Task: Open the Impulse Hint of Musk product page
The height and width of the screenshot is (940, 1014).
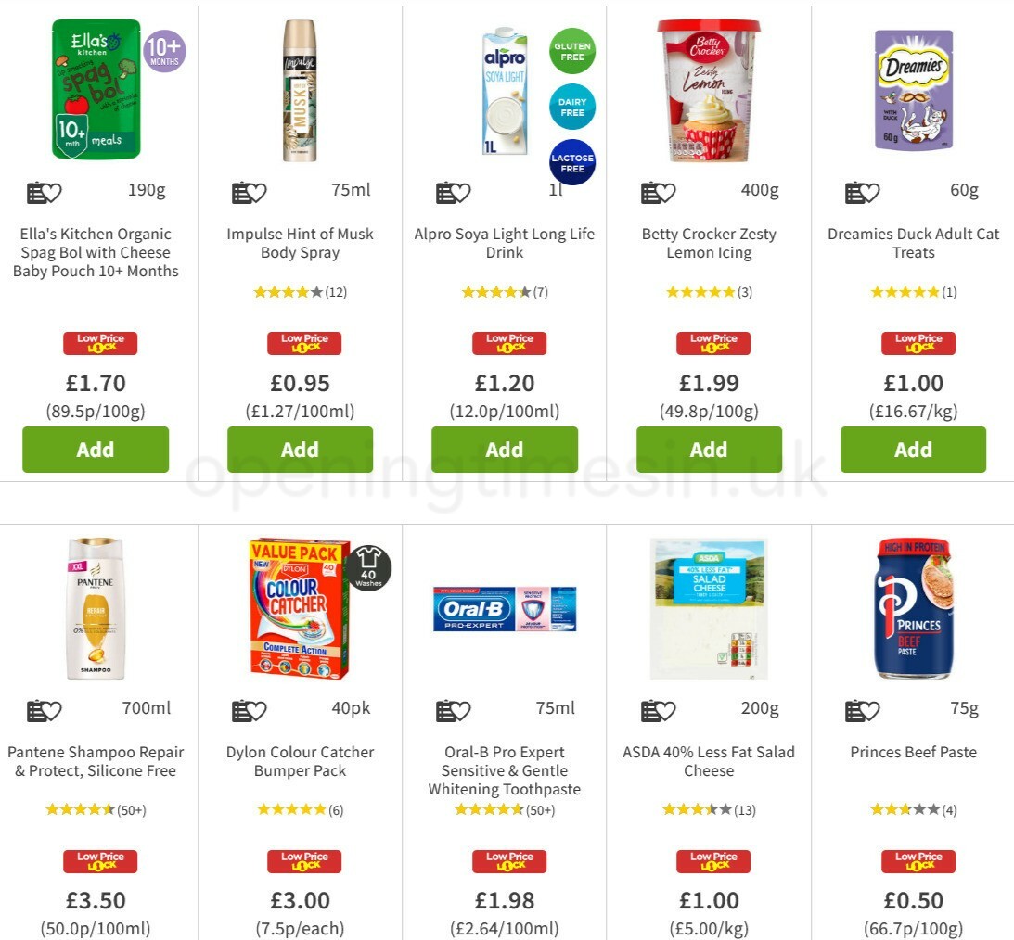Action: (x=300, y=243)
